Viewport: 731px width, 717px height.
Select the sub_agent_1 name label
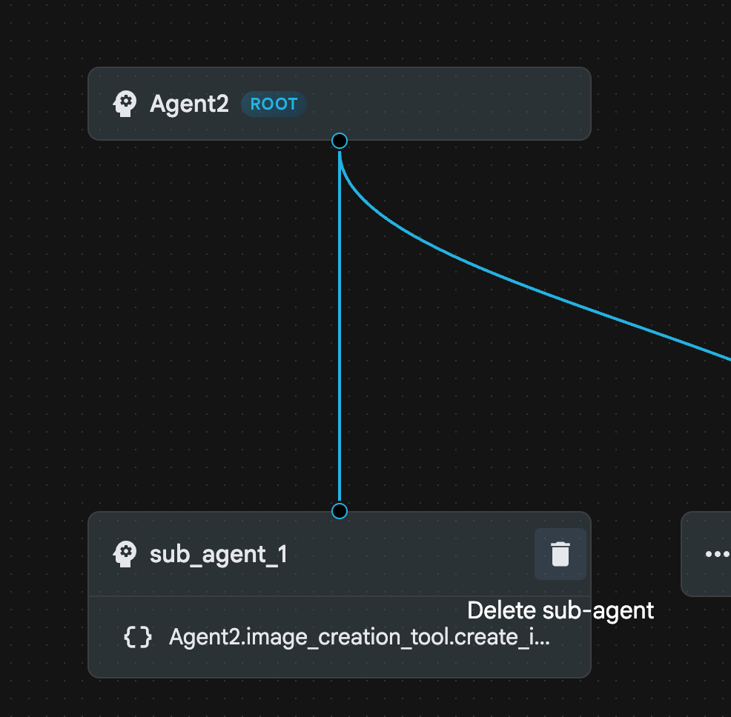click(219, 554)
